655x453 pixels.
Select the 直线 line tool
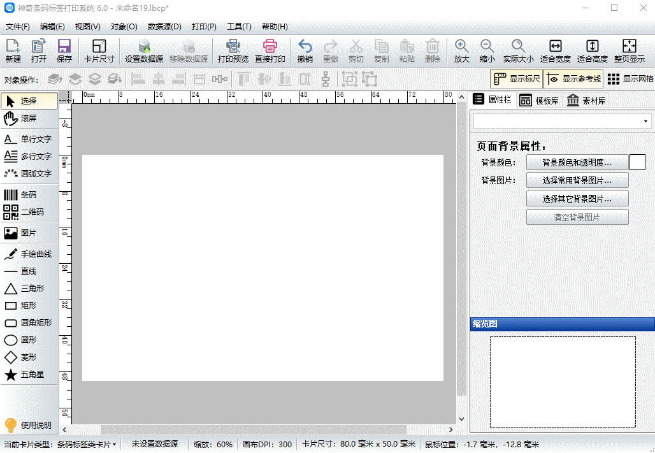tap(29, 271)
